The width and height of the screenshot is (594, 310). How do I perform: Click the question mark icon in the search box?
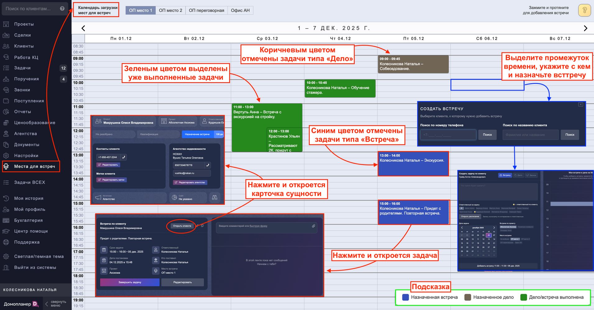[62, 9]
